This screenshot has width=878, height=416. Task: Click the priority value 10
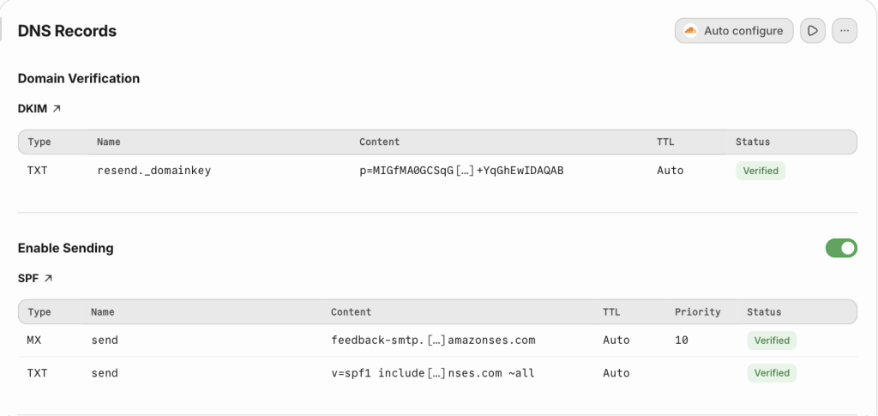pos(682,341)
